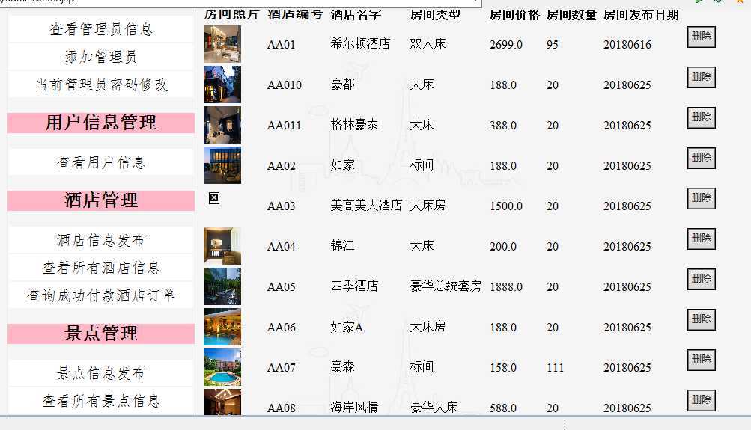Click the 房间类型 column header
This screenshot has height=430, width=751.
click(x=435, y=15)
